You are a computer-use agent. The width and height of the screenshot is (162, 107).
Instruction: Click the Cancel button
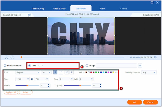tap(150, 102)
